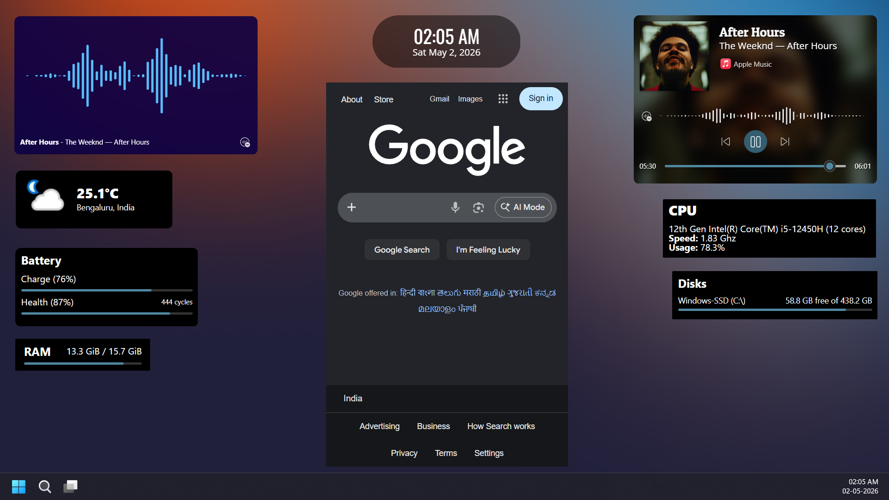Open Settings footer menu

(x=489, y=453)
